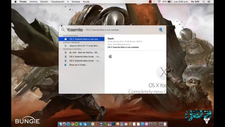Open the Visualización menu
225x127 pixels.
tap(58, 2)
